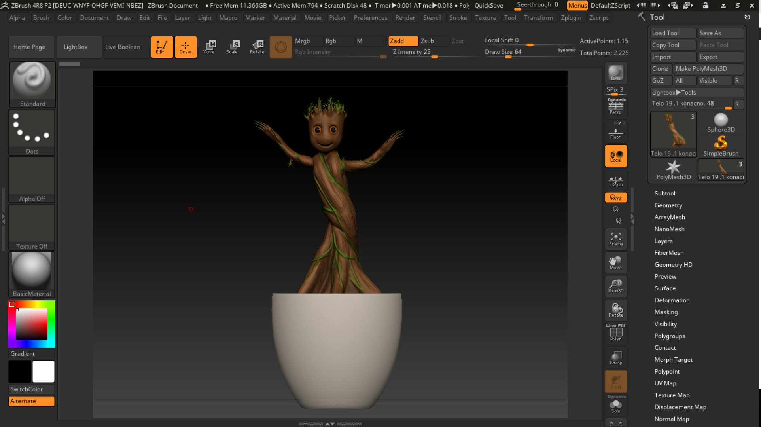Select the Draw mode button
Screen dimensions: 761x427
click(186, 47)
